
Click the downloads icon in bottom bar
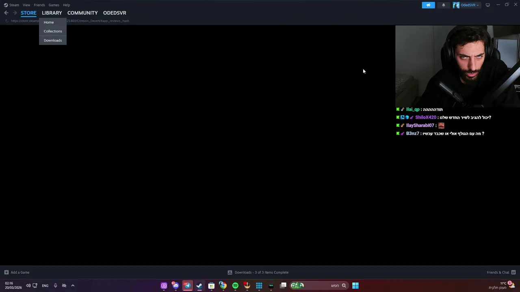point(230,273)
